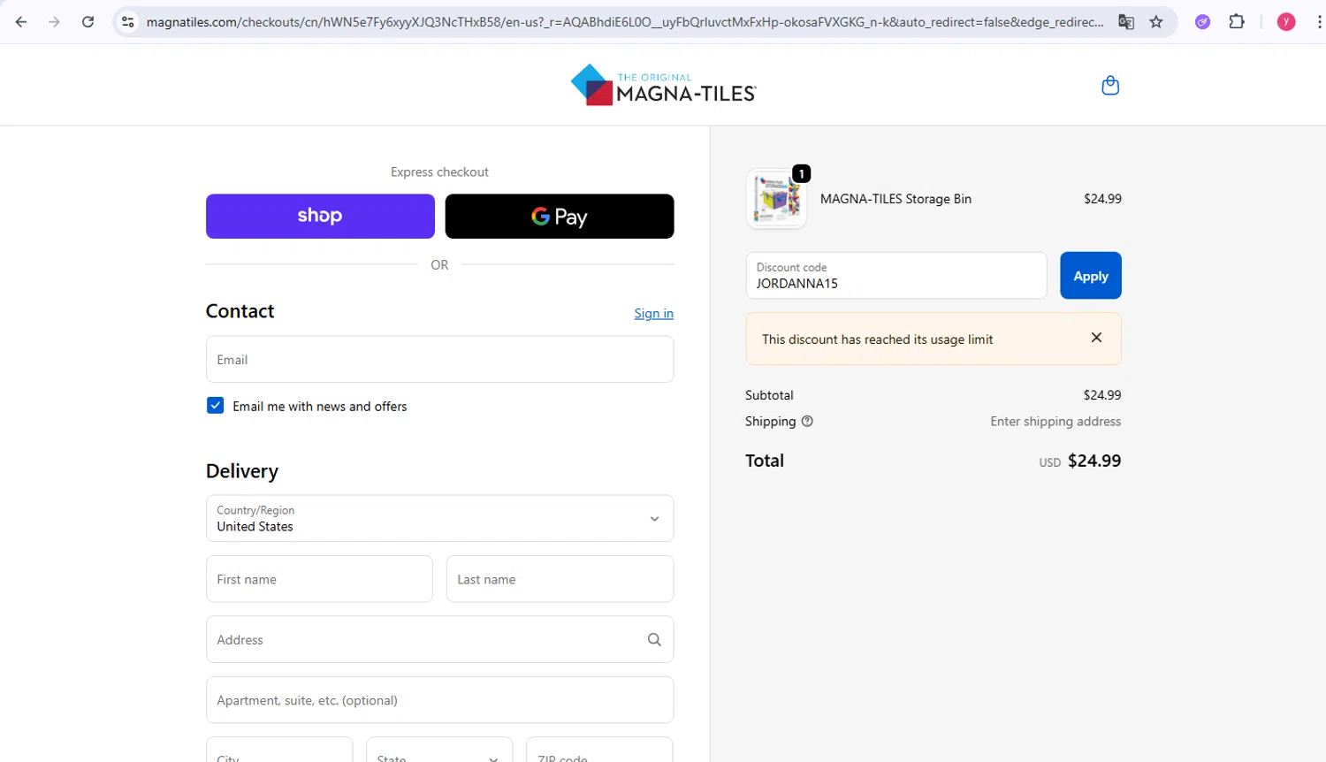The image size is (1326, 762).
Task: Apply the discount code
Action: [x=1090, y=276]
